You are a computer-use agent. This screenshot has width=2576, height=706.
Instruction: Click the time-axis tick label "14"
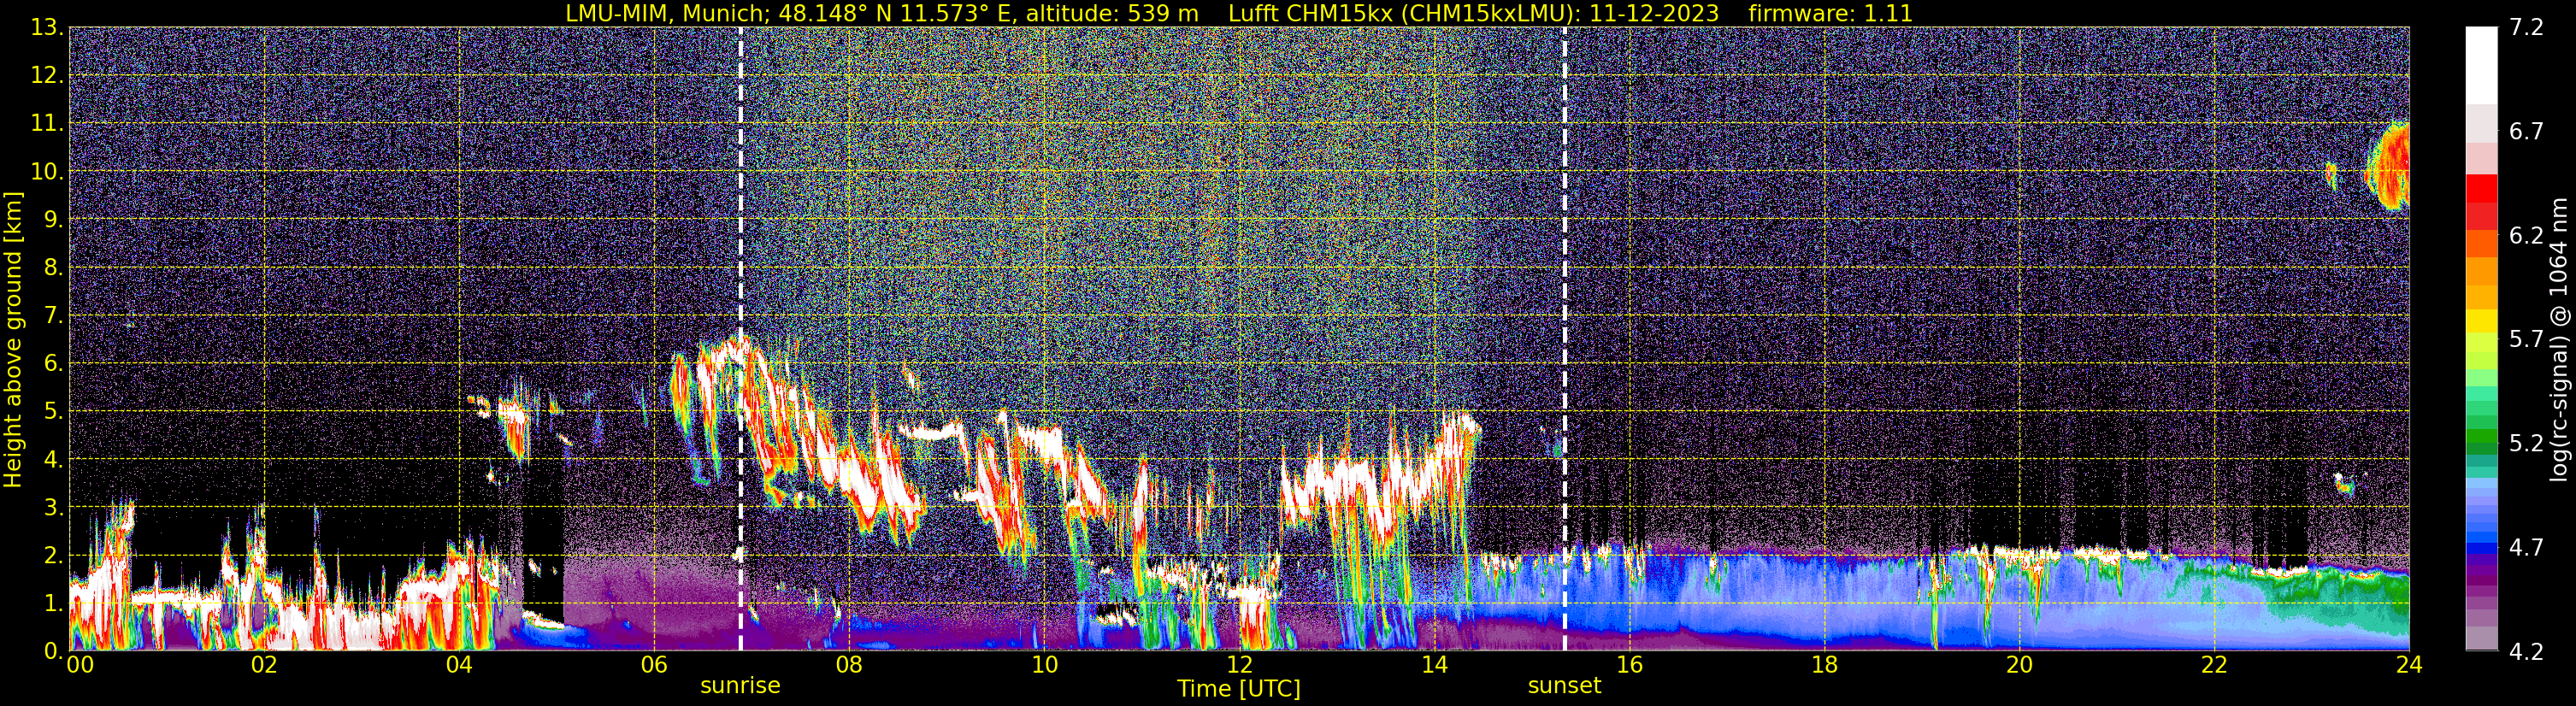pos(1434,665)
